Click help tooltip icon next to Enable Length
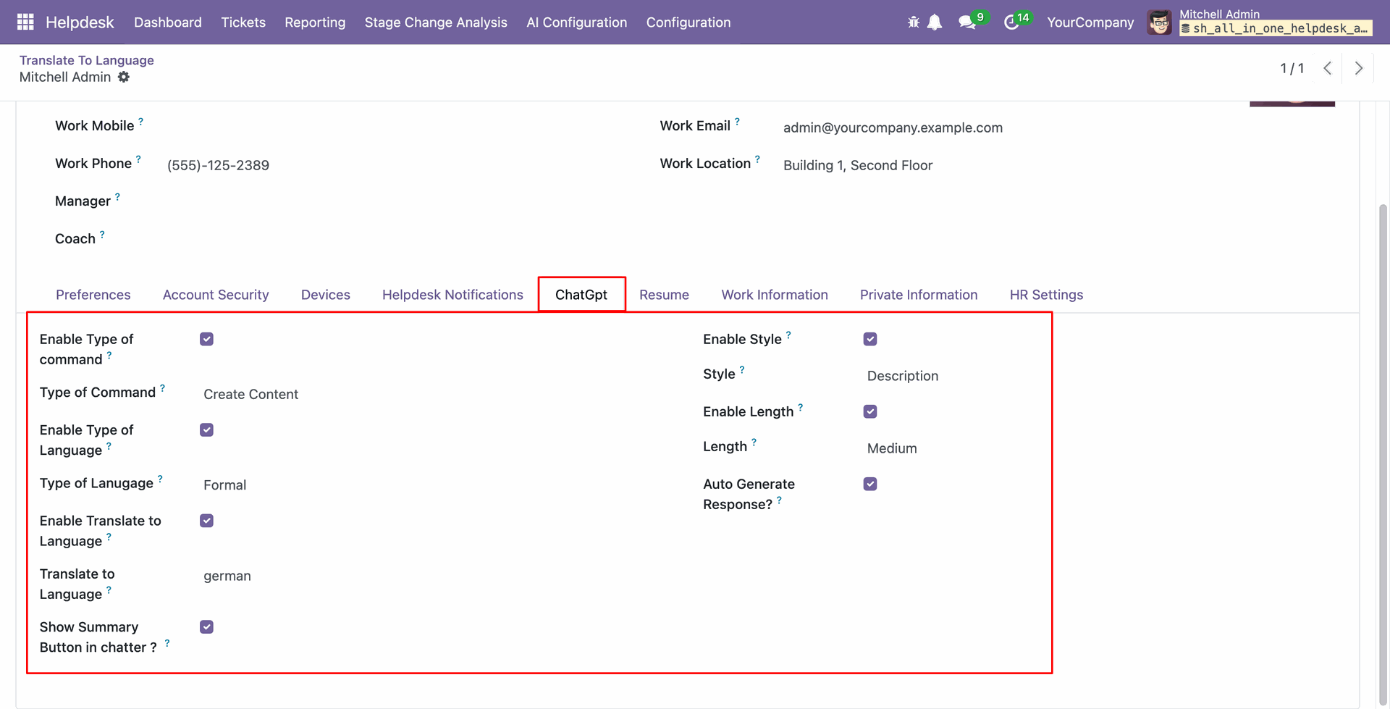The height and width of the screenshot is (709, 1390). pyautogui.click(x=800, y=408)
